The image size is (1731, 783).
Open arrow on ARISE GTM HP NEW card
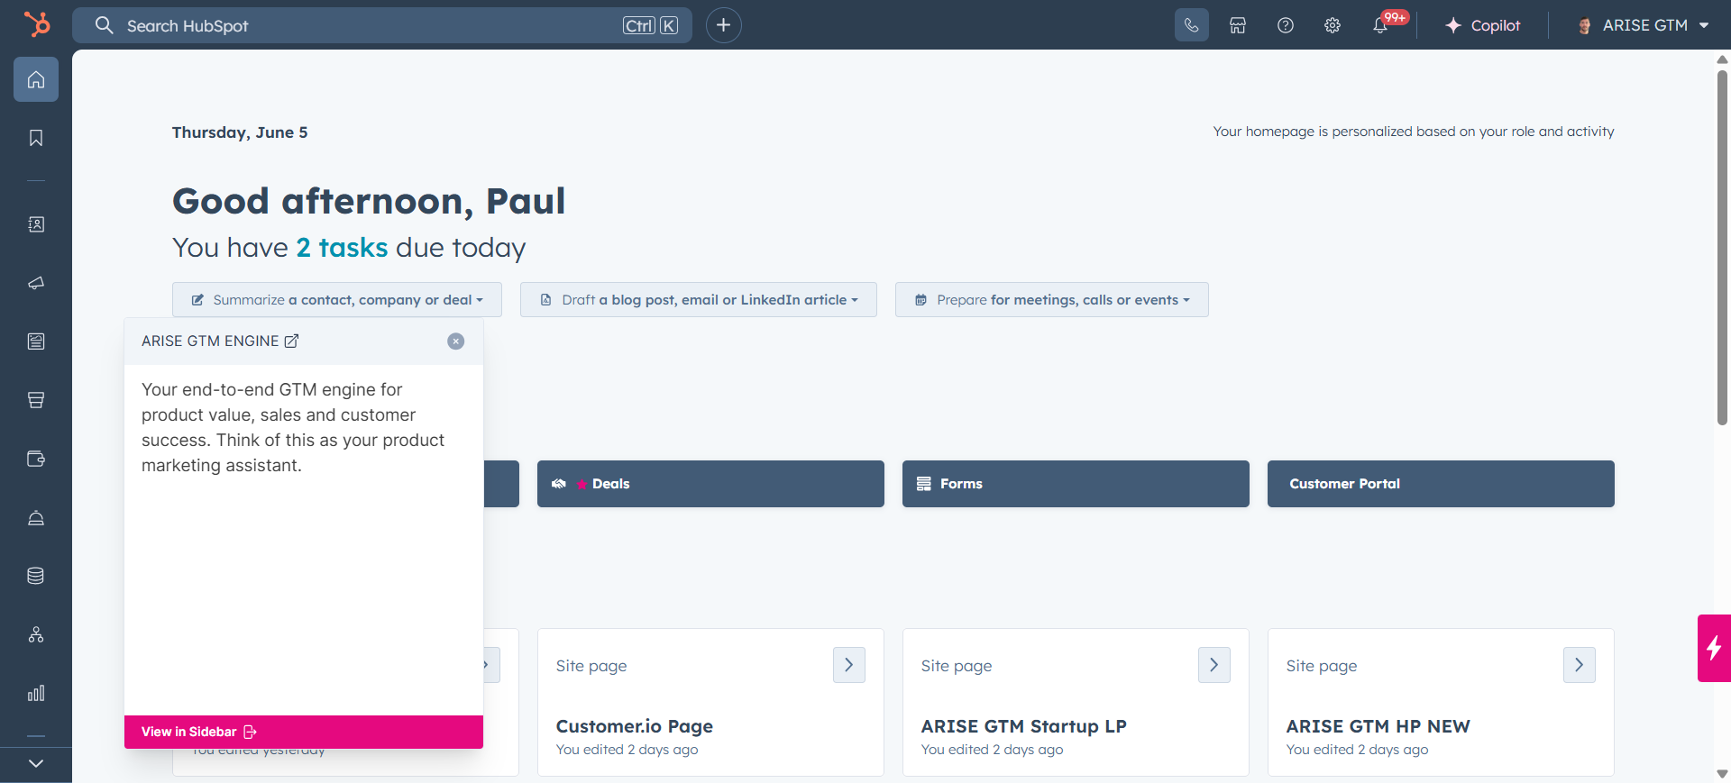pos(1580,665)
